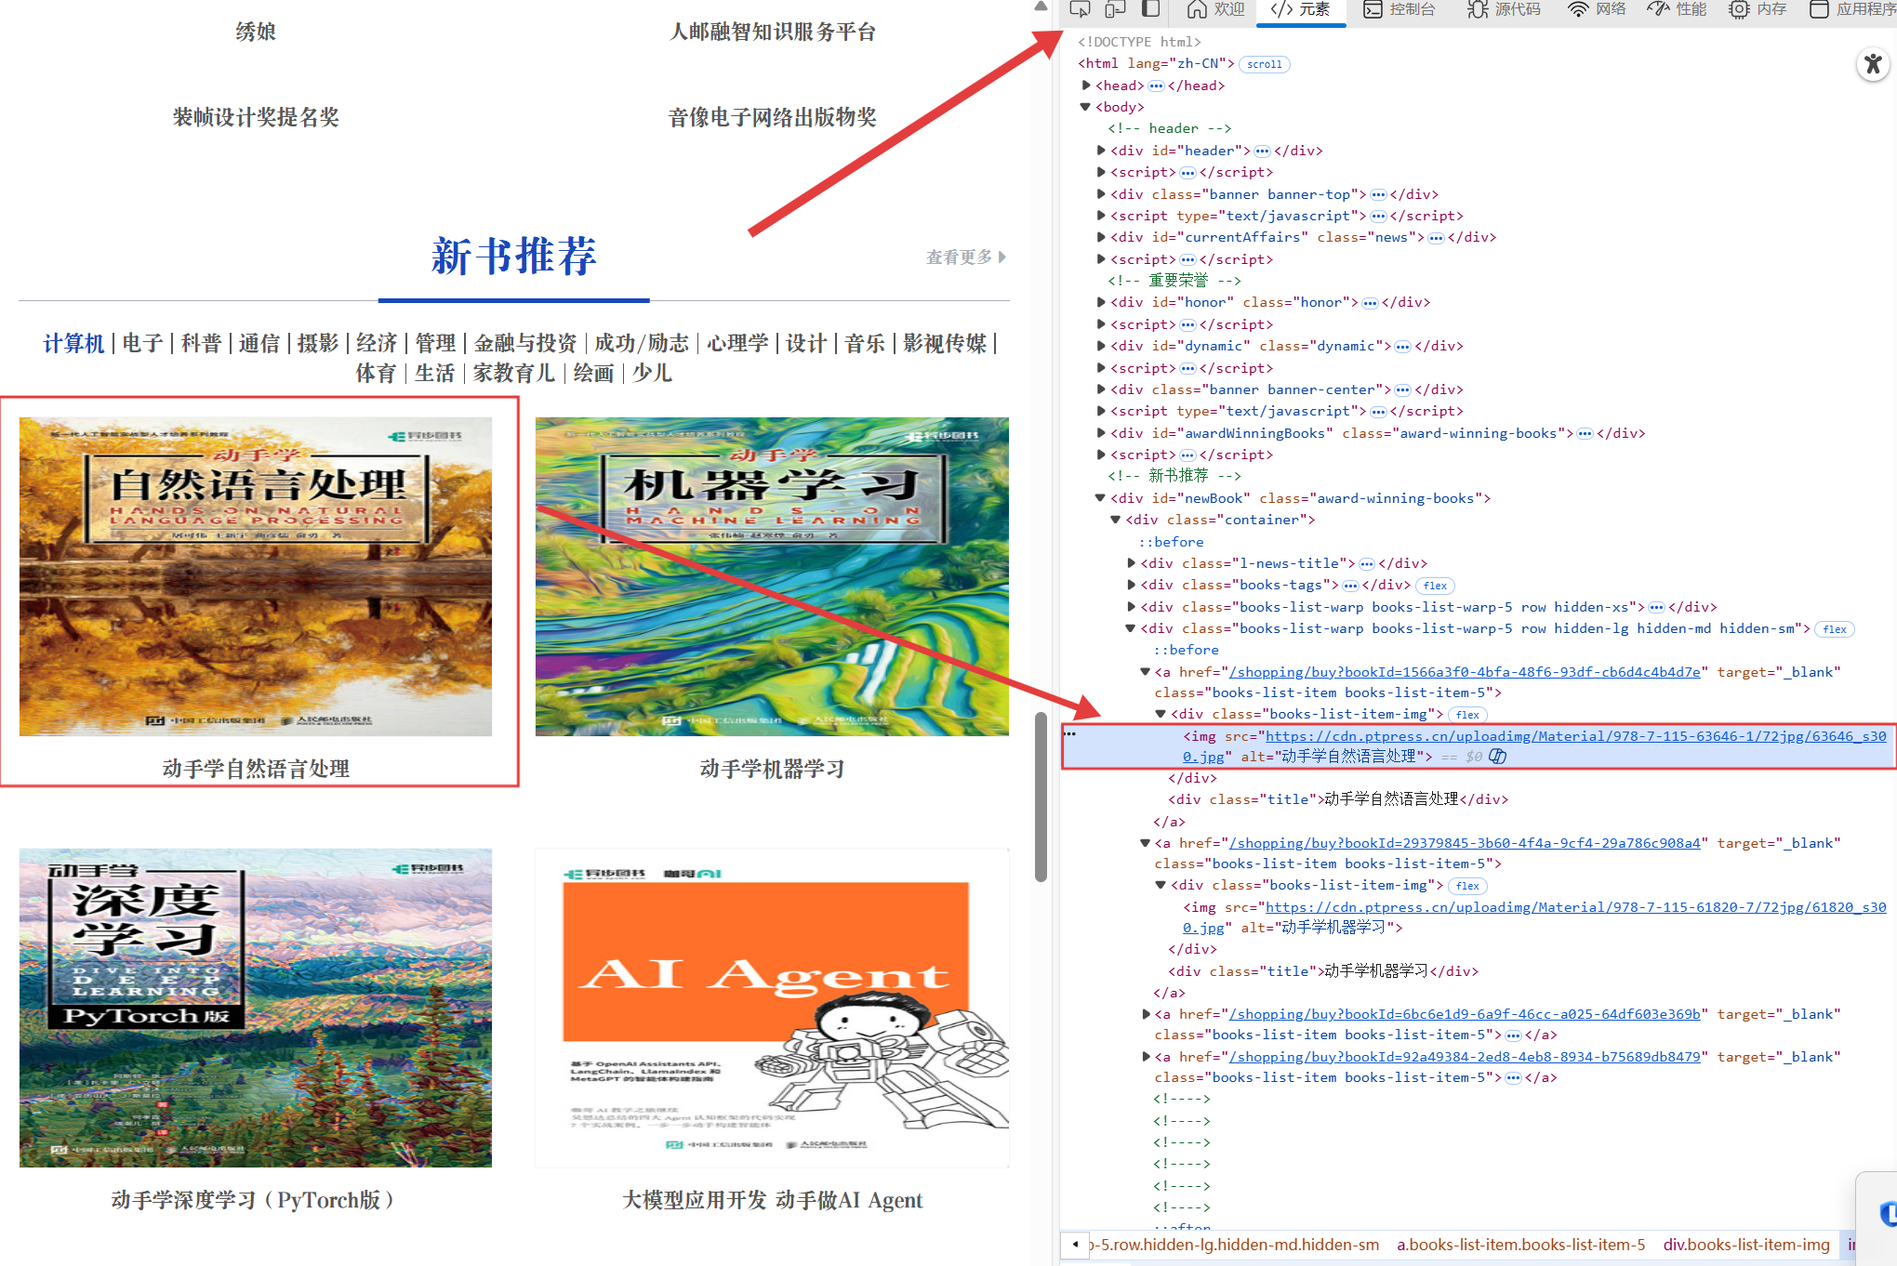The image size is (1897, 1266).
Task: Select the 少儿 category tag
Action: click(652, 374)
